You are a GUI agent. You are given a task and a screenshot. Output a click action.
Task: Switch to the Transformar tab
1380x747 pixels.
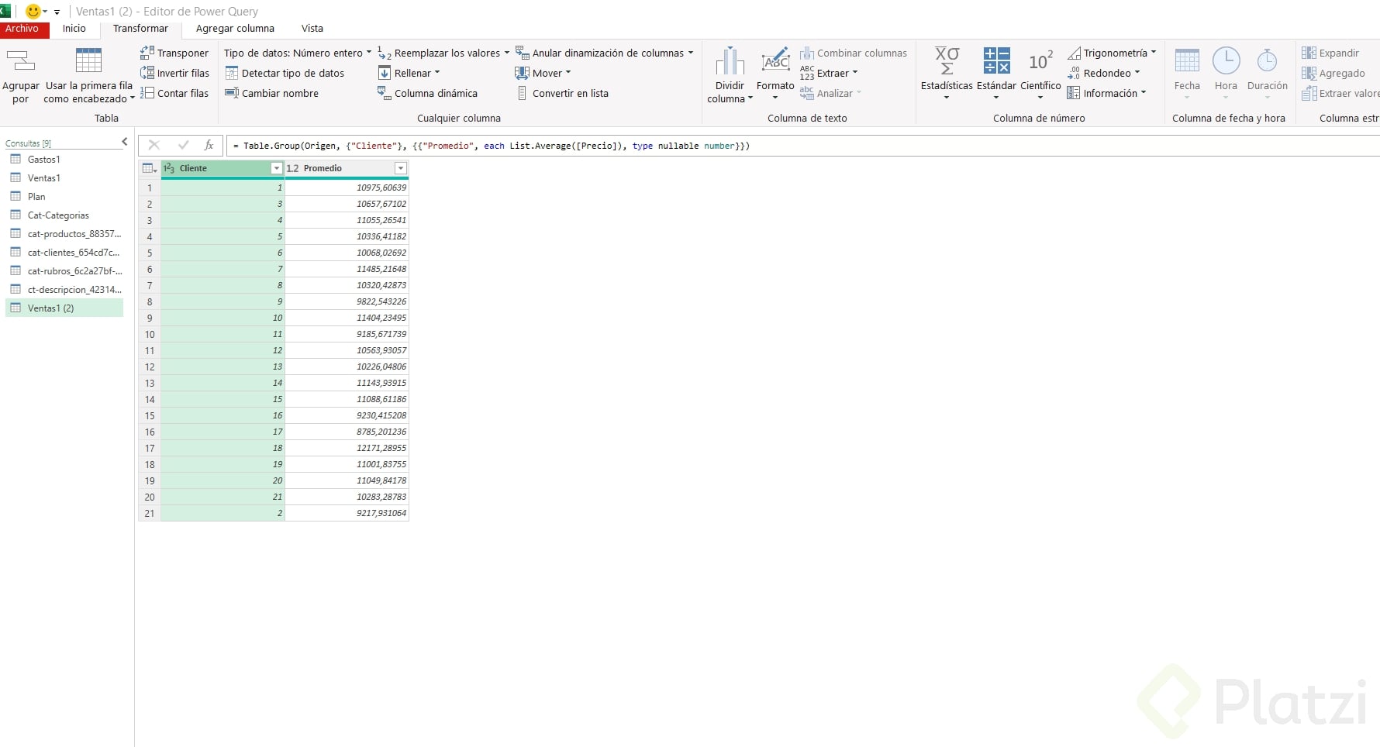point(140,29)
